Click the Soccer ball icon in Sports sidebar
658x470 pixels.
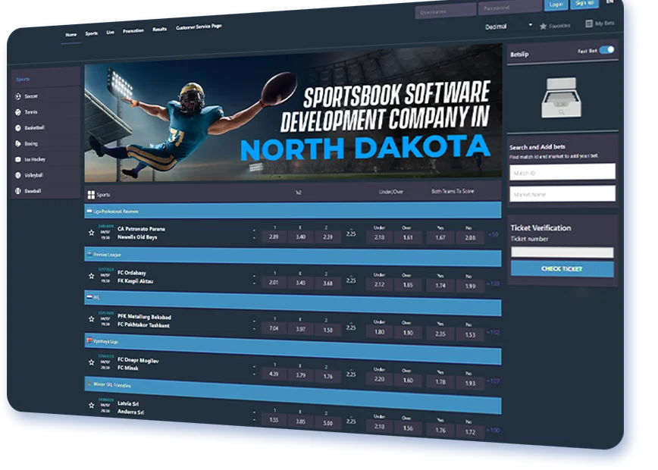pyautogui.click(x=18, y=96)
